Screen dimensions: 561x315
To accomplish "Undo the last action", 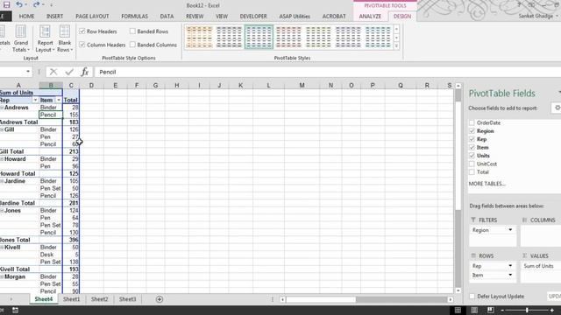I will click(x=19, y=4).
